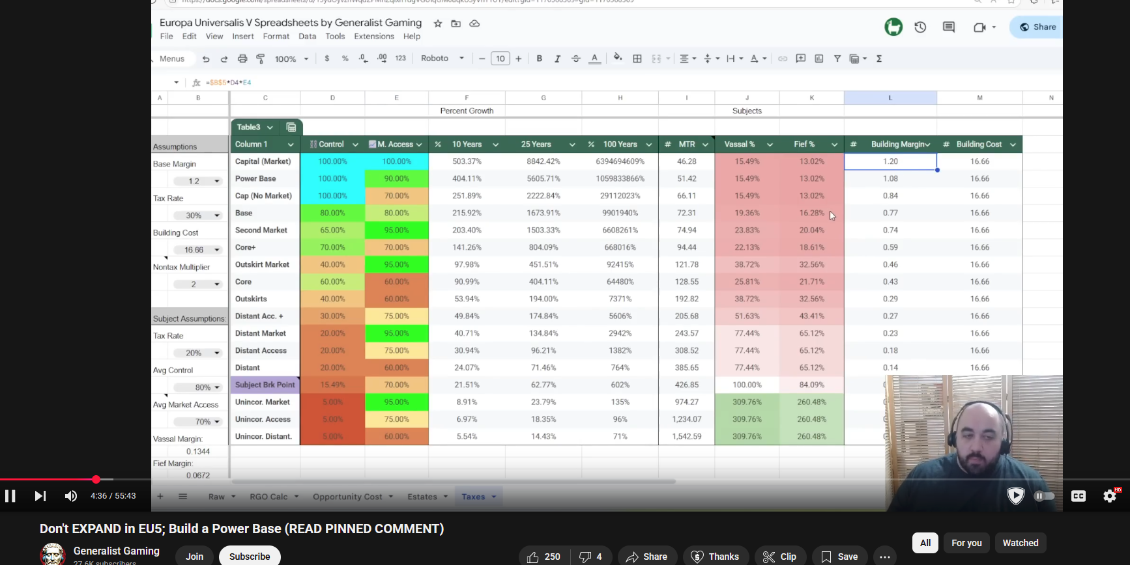Click the insert comment icon
This screenshot has height=565, width=1130.
coord(801,59)
